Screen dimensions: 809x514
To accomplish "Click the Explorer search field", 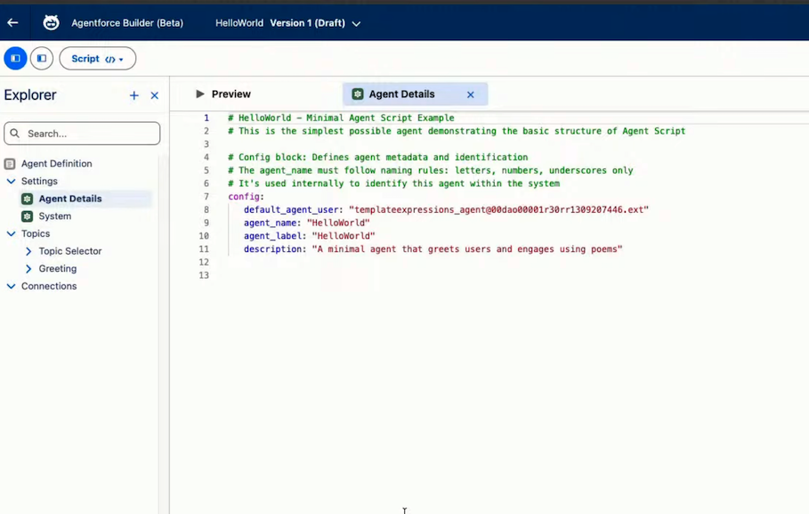I will click(x=82, y=134).
